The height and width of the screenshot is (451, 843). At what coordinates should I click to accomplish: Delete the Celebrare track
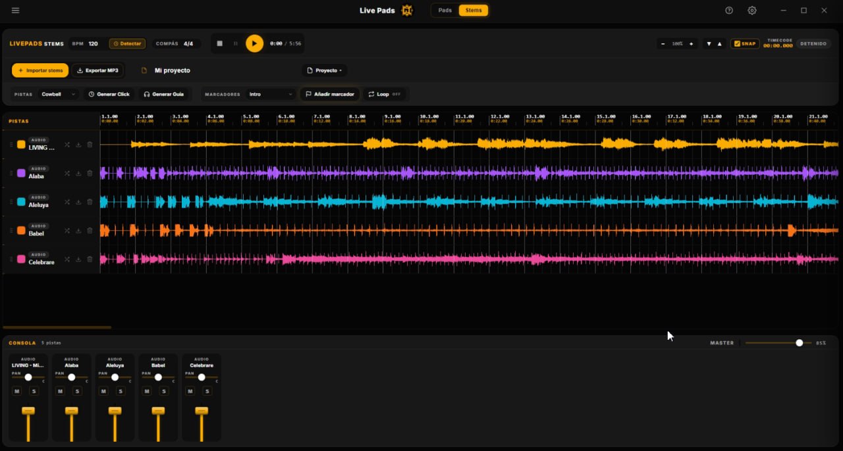90,259
